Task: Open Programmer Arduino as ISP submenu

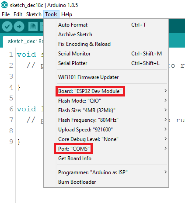Action: coord(106,172)
